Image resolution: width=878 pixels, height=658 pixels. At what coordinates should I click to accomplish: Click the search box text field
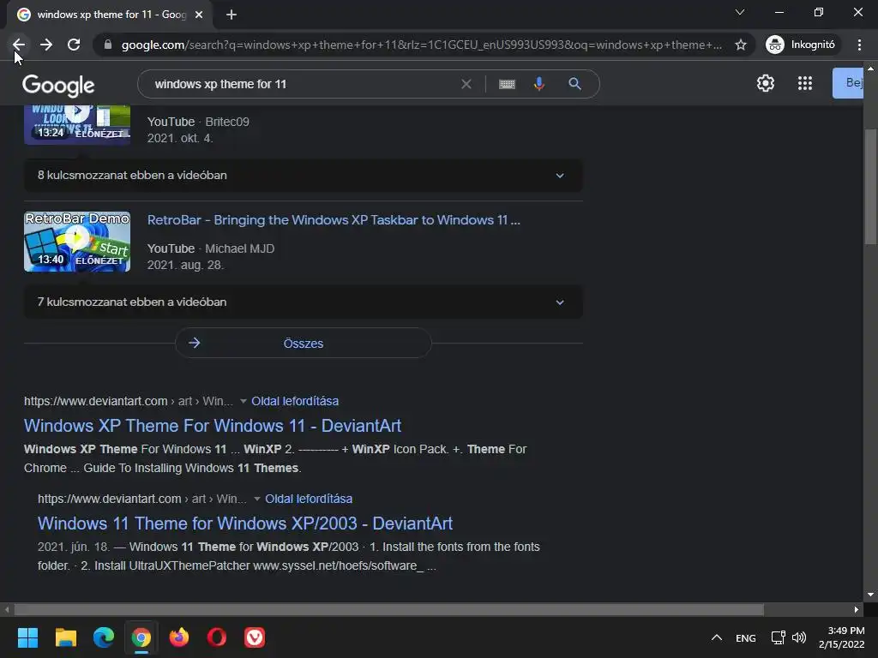coord(303,84)
